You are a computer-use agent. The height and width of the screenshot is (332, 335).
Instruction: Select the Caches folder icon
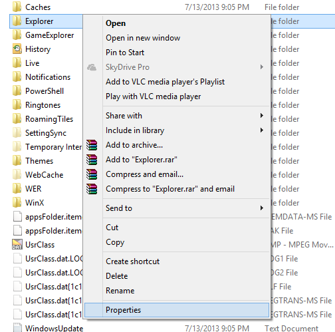click(17, 7)
